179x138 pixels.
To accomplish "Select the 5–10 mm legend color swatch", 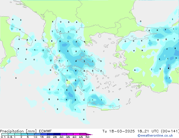I will tap(31, 134).
